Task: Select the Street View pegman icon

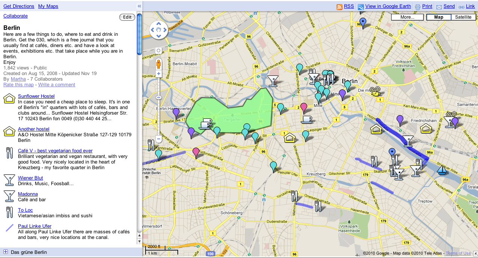Action: (158, 64)
